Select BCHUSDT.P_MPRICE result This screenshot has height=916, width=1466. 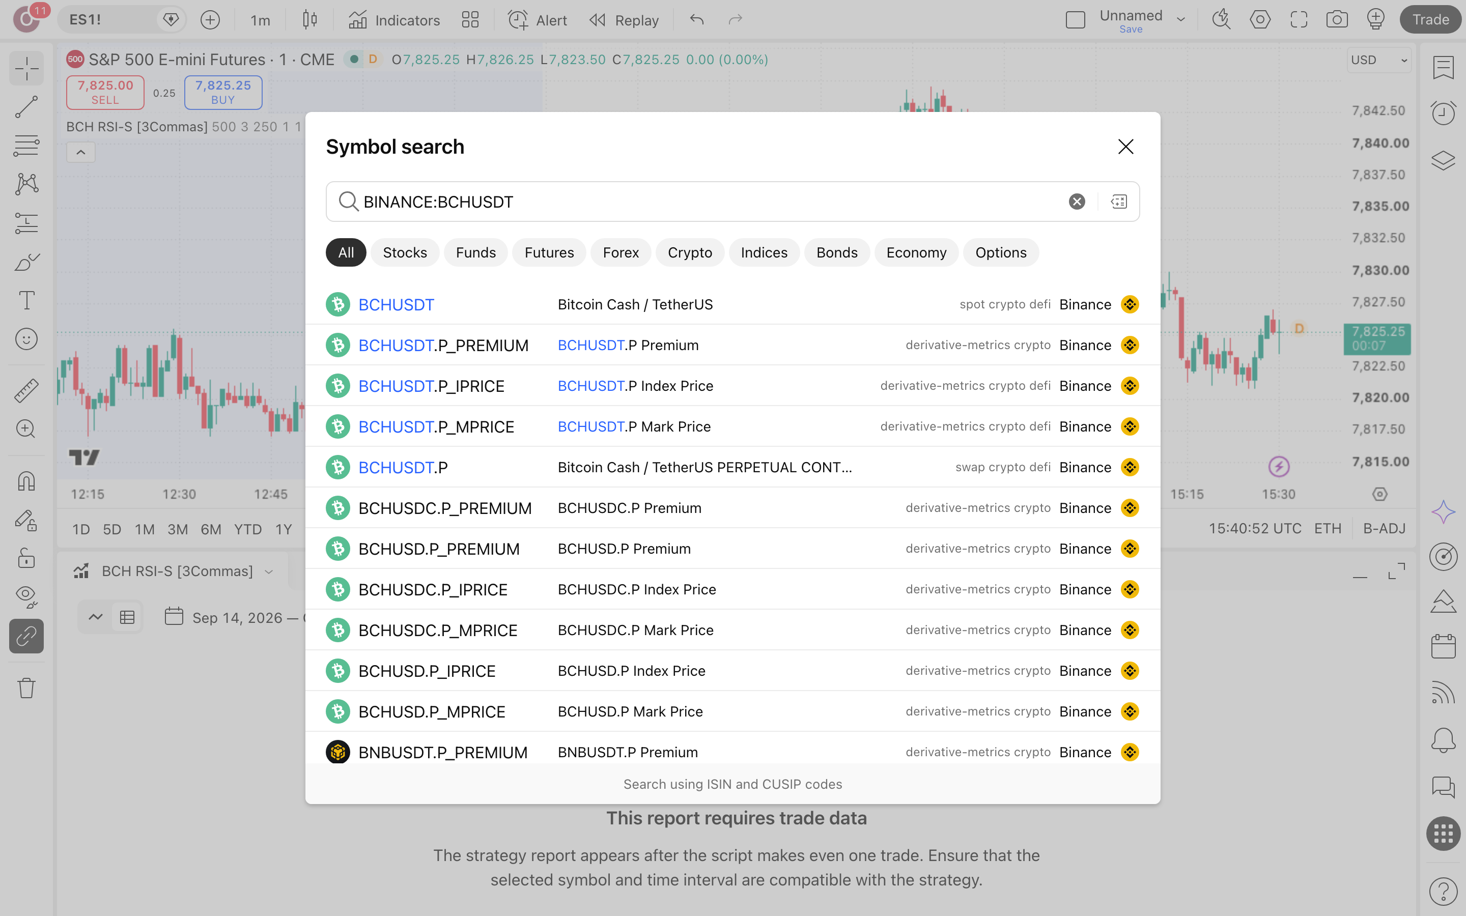pos(732,426)
